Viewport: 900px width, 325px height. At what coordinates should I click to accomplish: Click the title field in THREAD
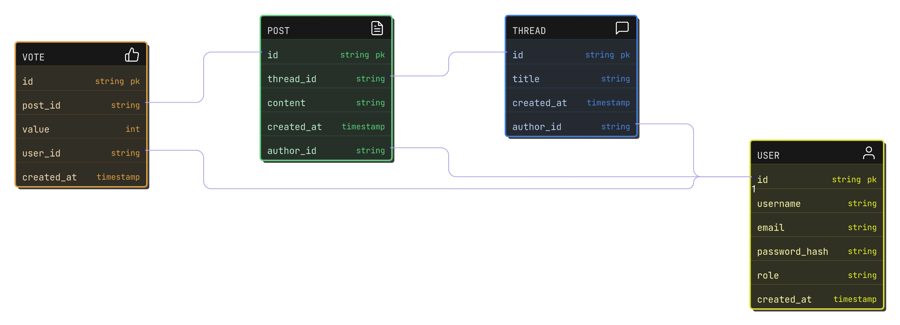pos(525,79)
